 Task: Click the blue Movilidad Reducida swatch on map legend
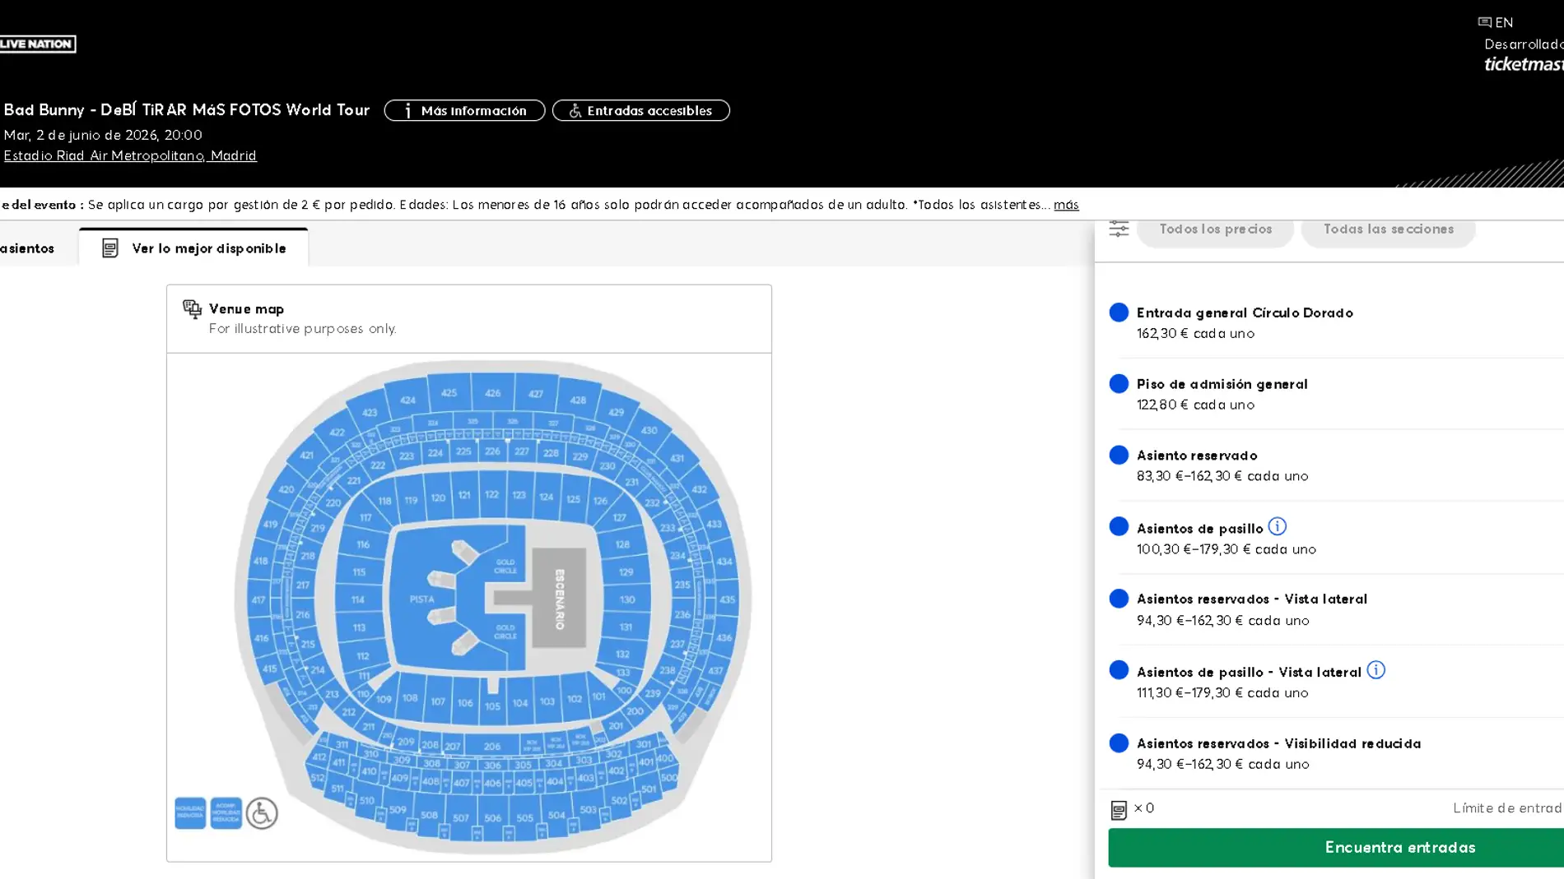tap(189, 812)
